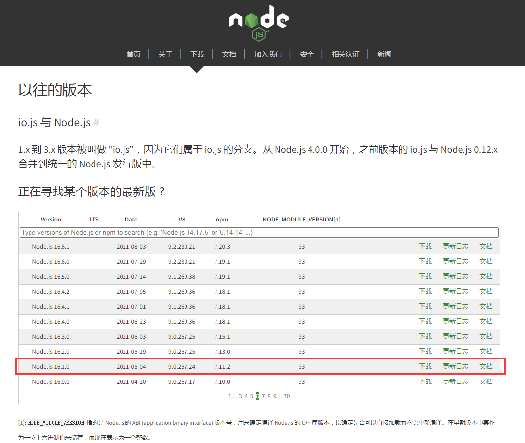Go to last pagination page 70
The image size is (525, 443).
click(287, 396)
